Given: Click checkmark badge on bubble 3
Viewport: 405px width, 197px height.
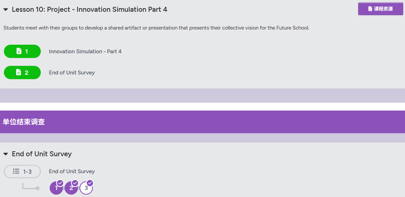Looking at the screenshot, I should click(x=90, y=183).
